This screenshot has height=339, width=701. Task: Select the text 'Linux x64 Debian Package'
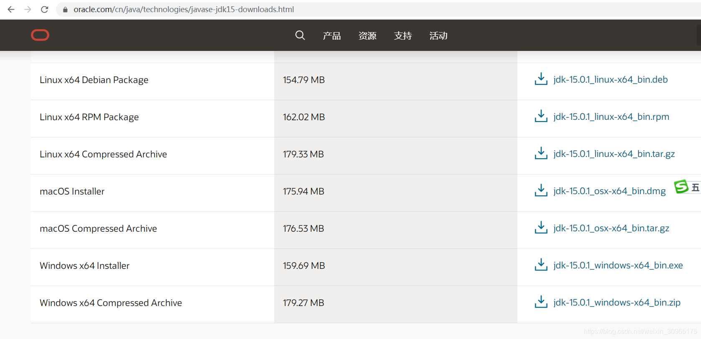point(94,80)
